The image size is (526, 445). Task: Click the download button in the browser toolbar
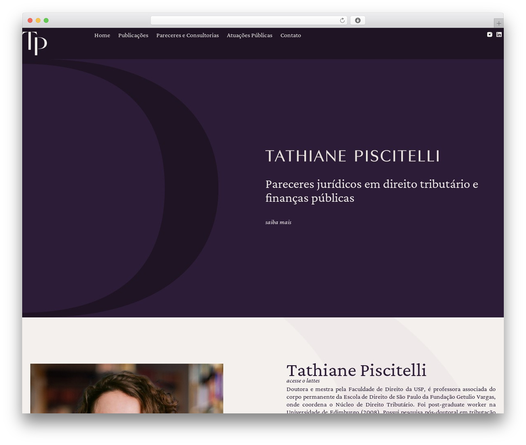coord(358,21)
